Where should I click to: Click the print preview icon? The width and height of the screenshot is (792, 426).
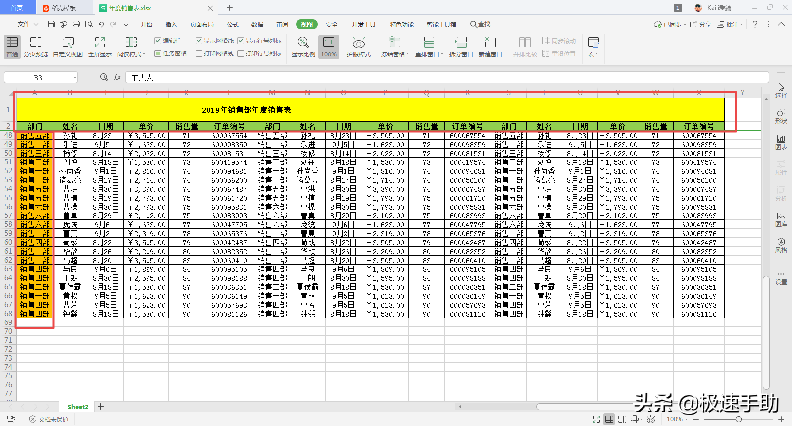click(x=89, y=24)
